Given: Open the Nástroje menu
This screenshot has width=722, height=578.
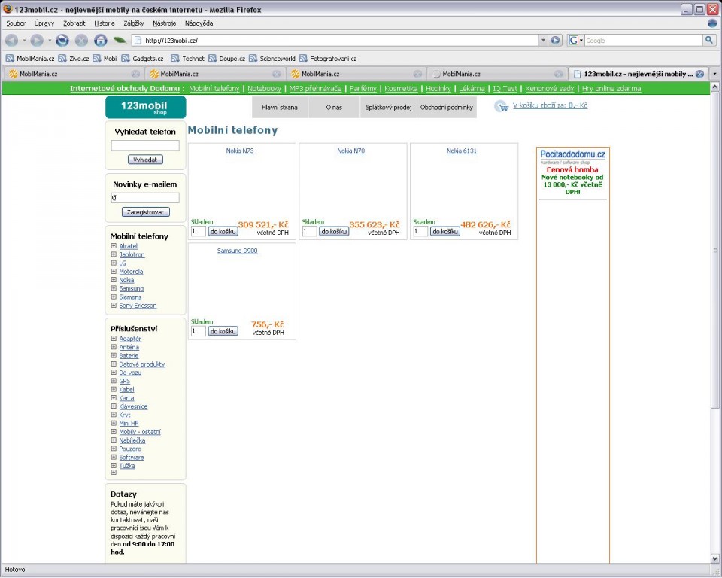Looking at the screenshot, I should (x=165, y=23).
